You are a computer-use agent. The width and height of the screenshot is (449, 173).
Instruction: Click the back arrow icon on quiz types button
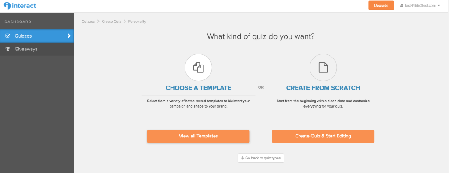tap(242, 158)
